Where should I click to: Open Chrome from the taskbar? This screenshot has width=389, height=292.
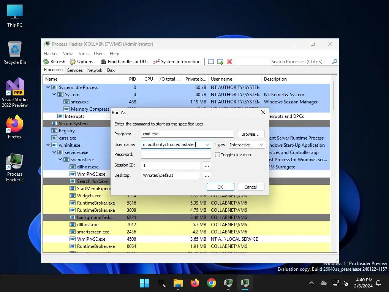(x=212, y=283)
